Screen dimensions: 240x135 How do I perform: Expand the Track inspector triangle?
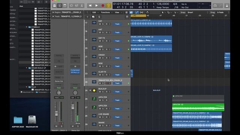pyautogui.click(x=53, y=16)
